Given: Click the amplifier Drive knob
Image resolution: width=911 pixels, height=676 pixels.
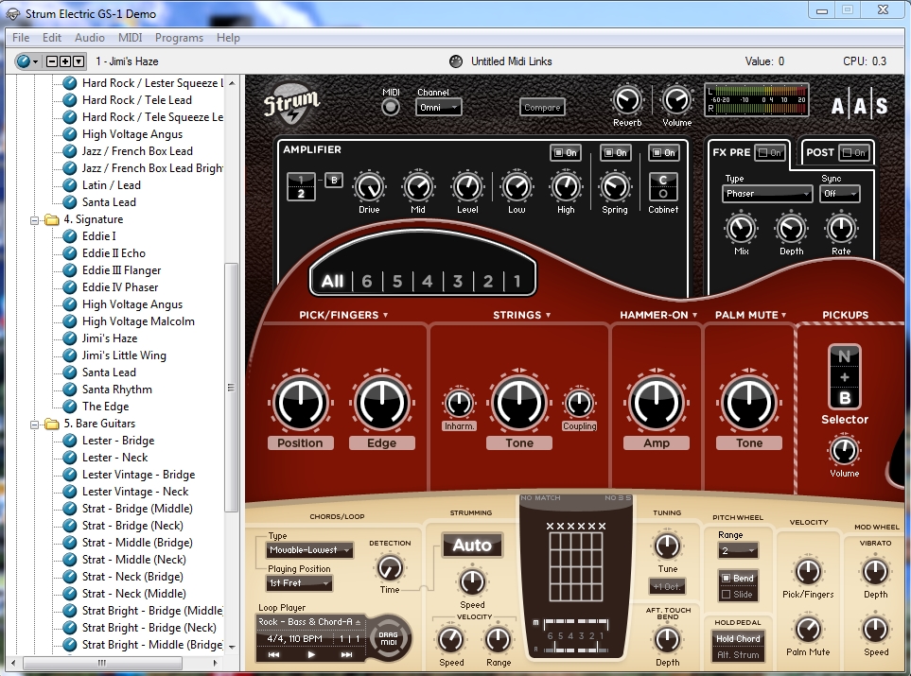Looking at the screenshot, I should coord(369,187).
